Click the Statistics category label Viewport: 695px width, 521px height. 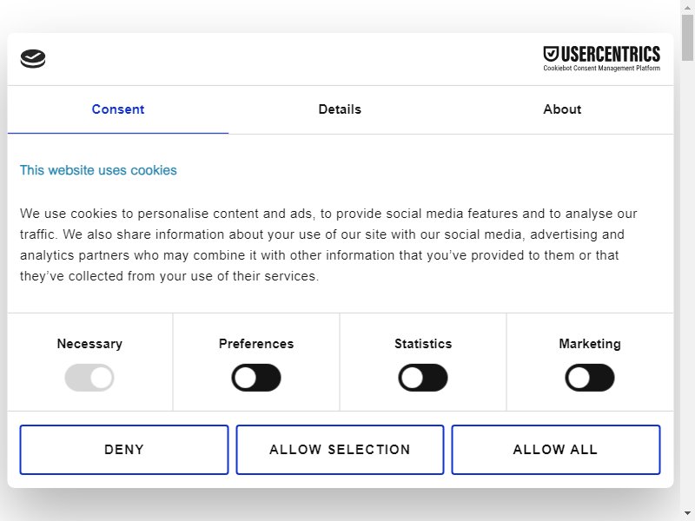coord(423,344)
